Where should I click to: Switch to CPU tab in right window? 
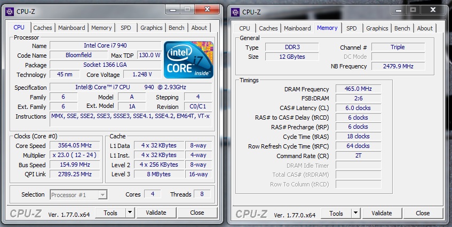click(x=244, y=28)
